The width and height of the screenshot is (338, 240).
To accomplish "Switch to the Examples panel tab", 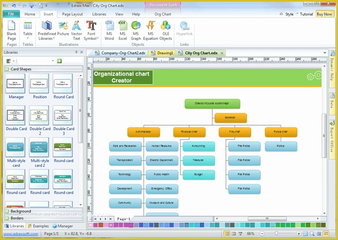I will [x=38, y=226].
